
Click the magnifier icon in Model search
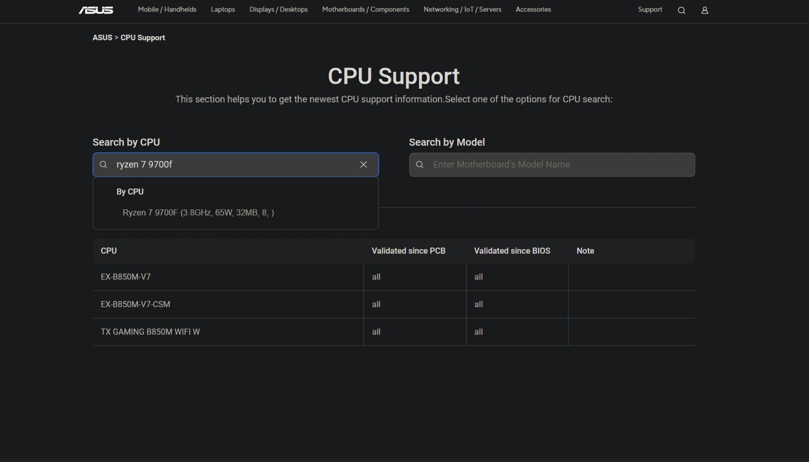[420, 165]
